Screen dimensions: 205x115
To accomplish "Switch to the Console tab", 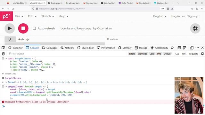I will (32, 48).
